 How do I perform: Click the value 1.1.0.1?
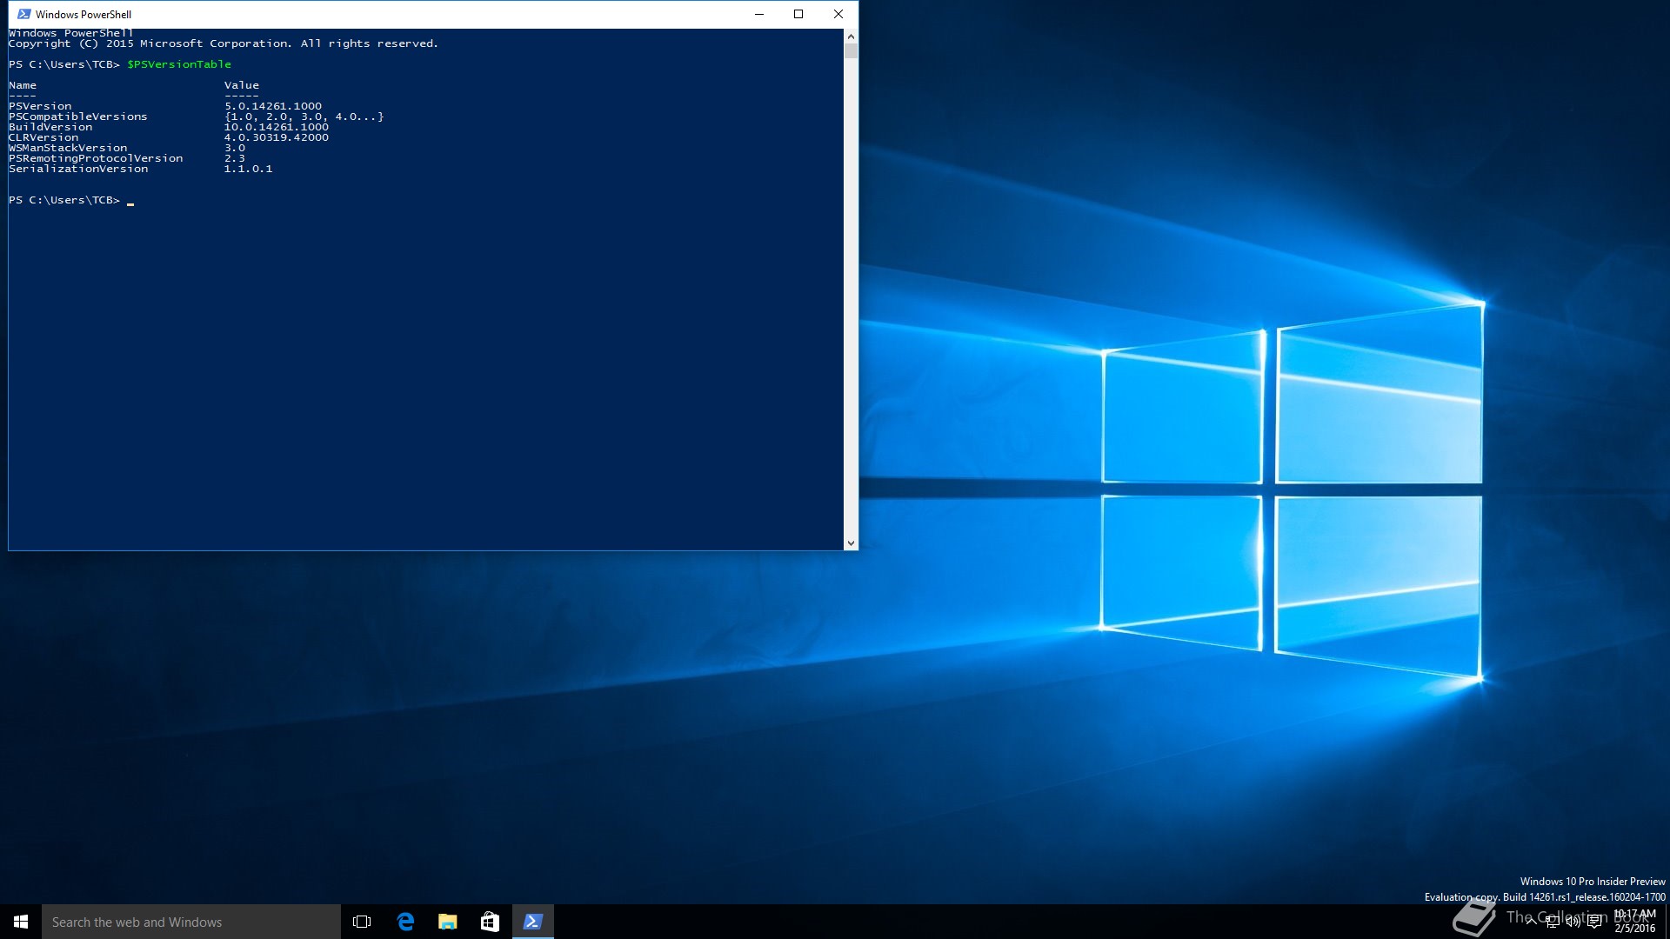[x=249, y=169]
